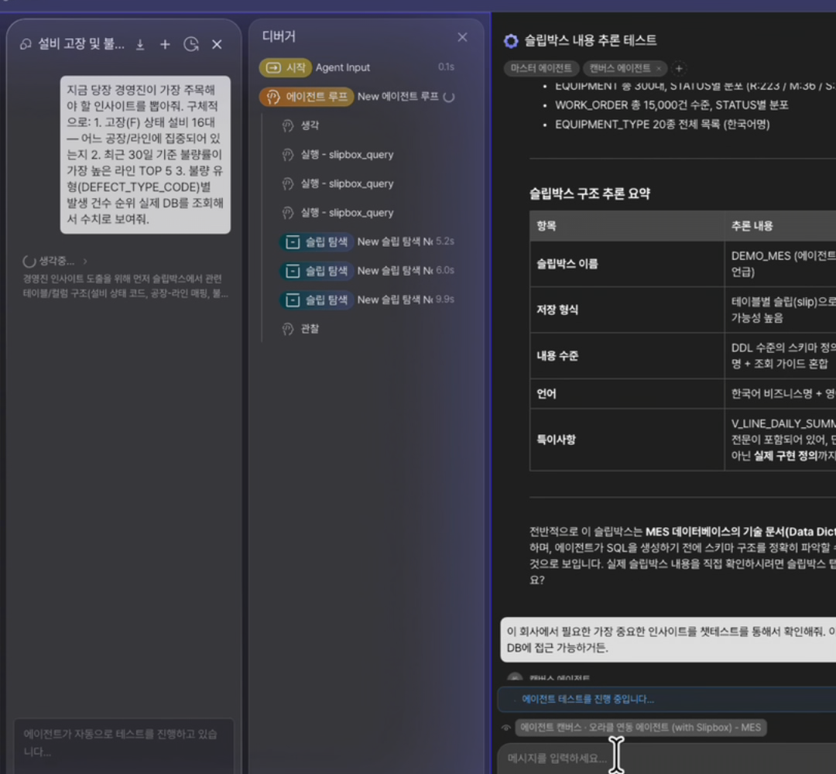Click the EQUIPMENT_TYPE 20종 bullet line
This screenshot has width=836, height=774.
pos(662,124)
